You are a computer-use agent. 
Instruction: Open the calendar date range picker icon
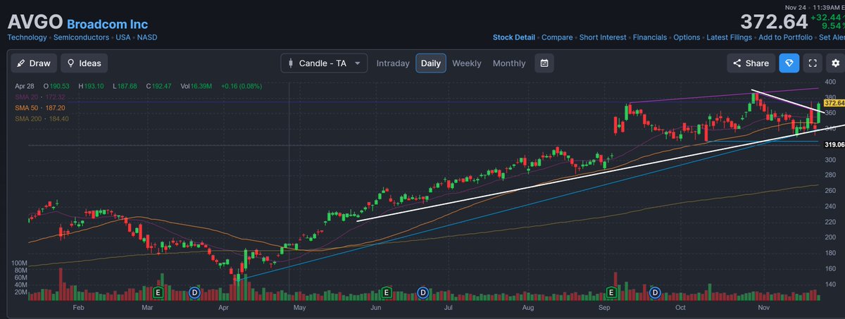(x=544, y=63)
